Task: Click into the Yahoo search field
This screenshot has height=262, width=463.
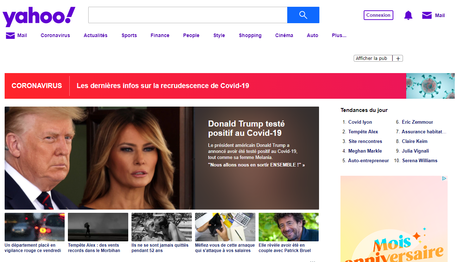Action: (188, 15)
